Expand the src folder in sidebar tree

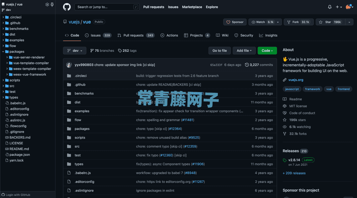3,86
